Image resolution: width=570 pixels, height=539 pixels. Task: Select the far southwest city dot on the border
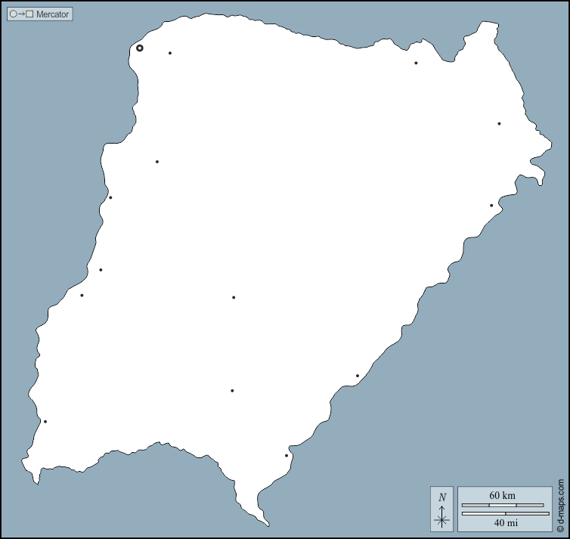(45, 421)
